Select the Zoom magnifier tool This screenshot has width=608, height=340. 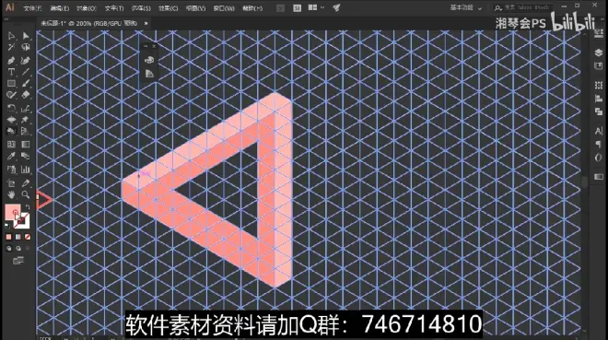pos(26,194)
